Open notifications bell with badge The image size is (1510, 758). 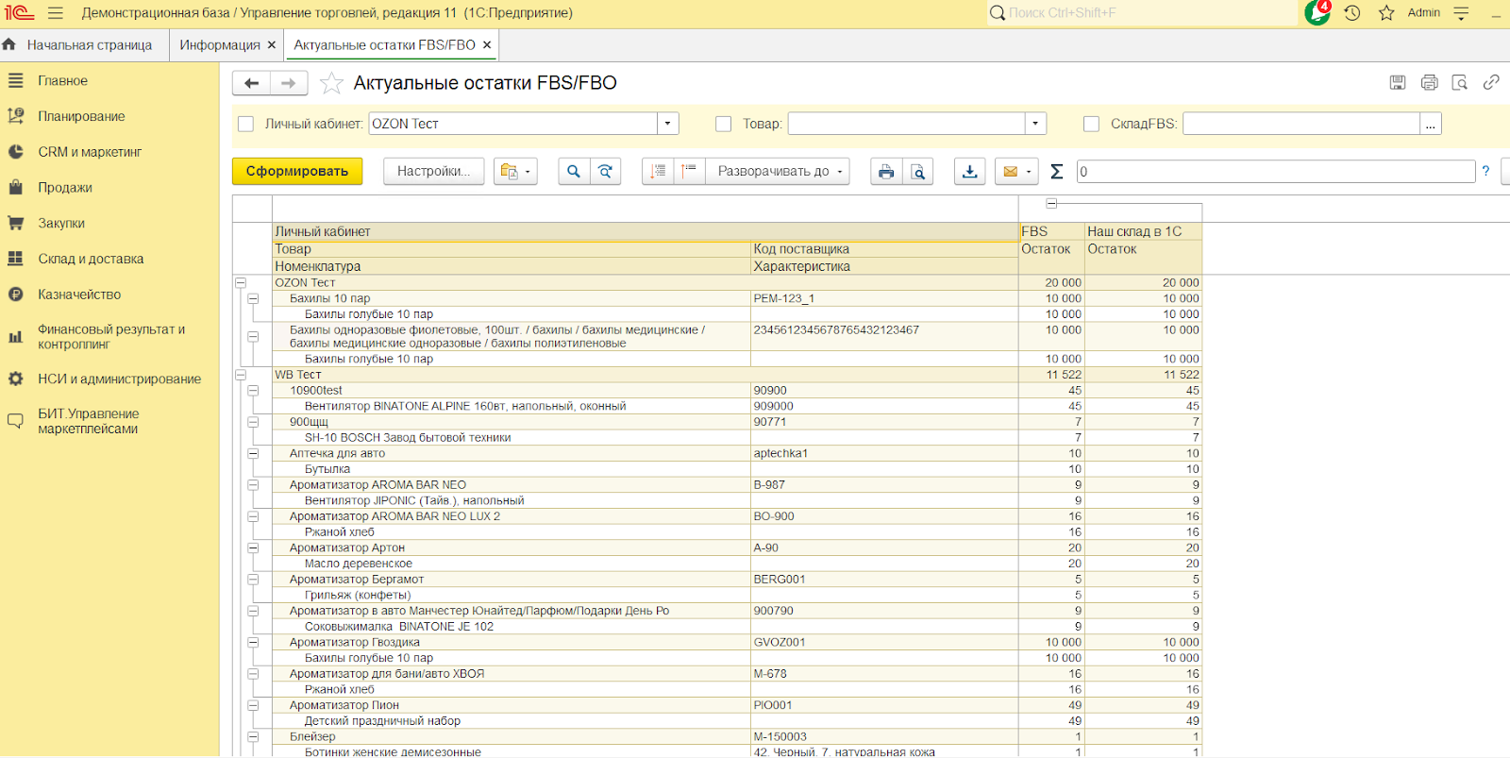coord(1317,12)
